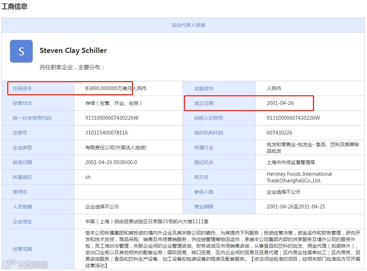Select the 成立日期 value 2001-04-26

click(x=280, y=103)
